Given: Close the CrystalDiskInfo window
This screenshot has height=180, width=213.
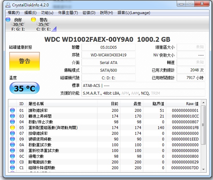Looking at the screenshot, I should (x=202, y=4).
